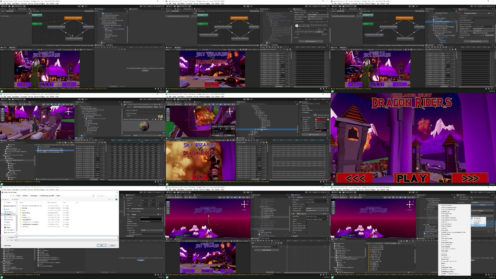
Task: Click Animation window play icon in center frame
Action: click(x=252, y=140)
